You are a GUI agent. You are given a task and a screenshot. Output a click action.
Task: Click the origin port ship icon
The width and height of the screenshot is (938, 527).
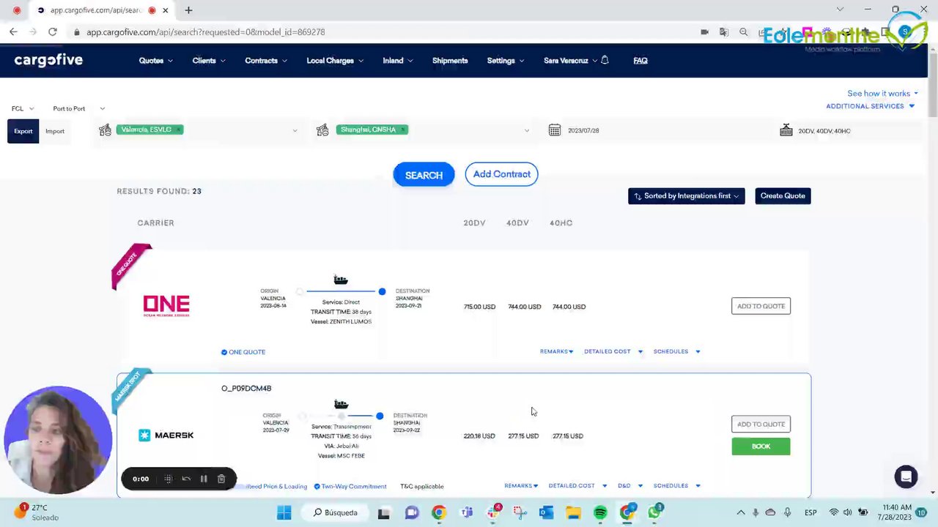tap(106, 130)
